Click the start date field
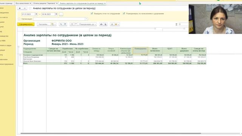Screen dimensions: 242x136 [28, 14]
